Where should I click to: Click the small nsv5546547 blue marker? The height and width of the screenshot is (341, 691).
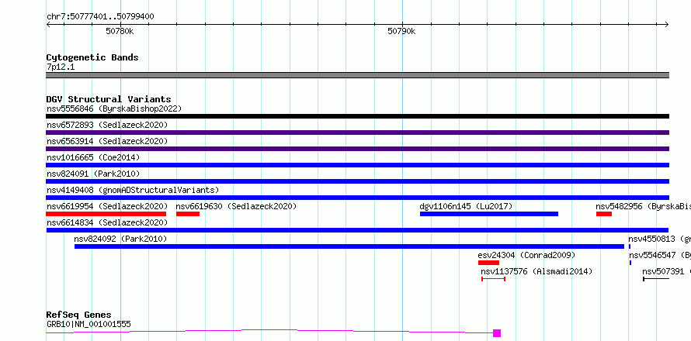coord(630,263)
